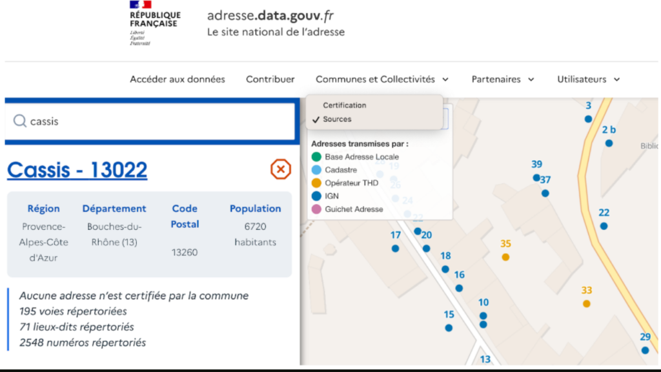The image size is (661, 372).
Task: Focus the search field containing cassis
Action: tap(150, 121)
